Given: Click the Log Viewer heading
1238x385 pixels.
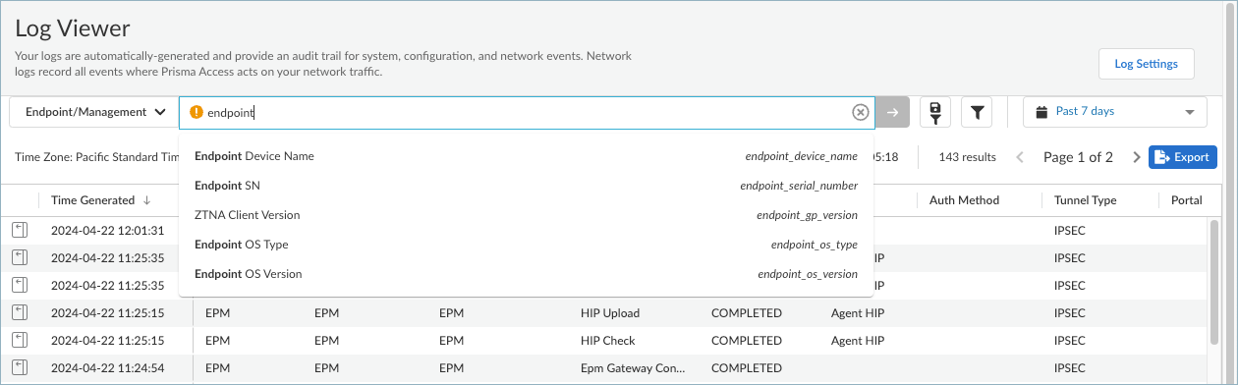Looking at the screenshot, I should [73, 27].
